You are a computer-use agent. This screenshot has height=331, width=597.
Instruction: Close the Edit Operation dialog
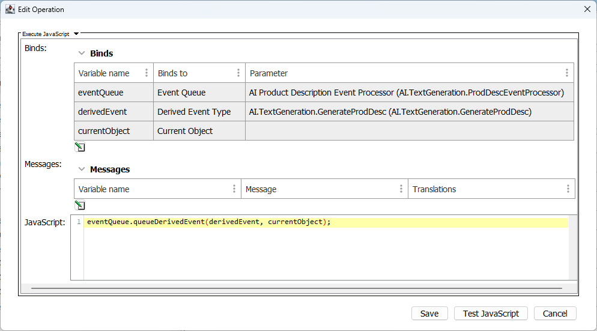pyautogui.click(x=587, y=9)
